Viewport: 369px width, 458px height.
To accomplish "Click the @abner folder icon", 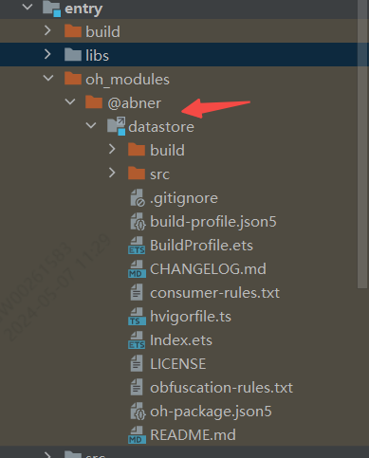I will click(94, 102).
